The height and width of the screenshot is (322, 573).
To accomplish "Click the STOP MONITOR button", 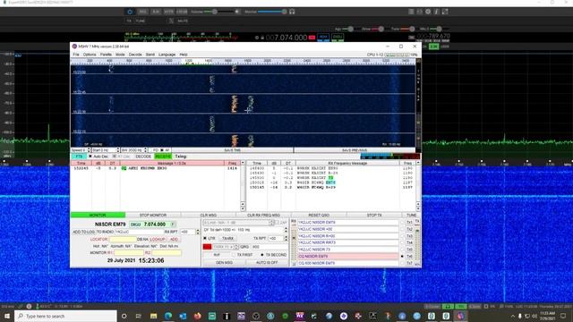I will pyautogui.click(x=153, y=215).
